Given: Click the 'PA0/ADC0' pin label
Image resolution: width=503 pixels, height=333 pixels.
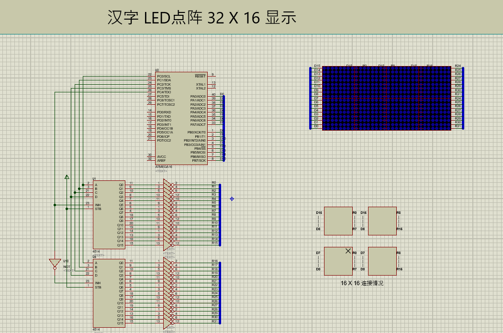Looking at the screenshot, I should 198,96.
